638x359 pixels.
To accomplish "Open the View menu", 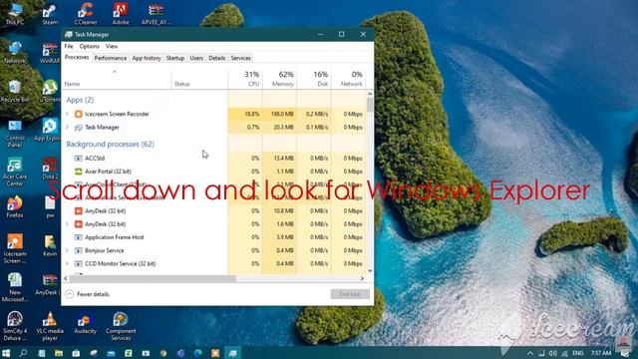I will tap(112, 47).
